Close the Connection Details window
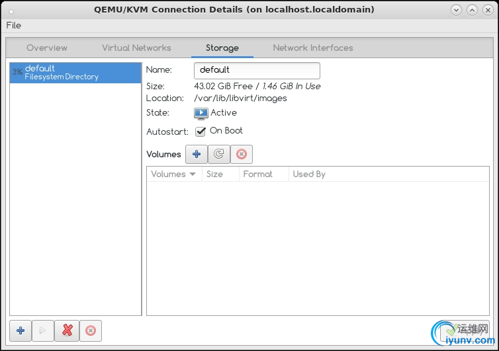 coord(488,10)
